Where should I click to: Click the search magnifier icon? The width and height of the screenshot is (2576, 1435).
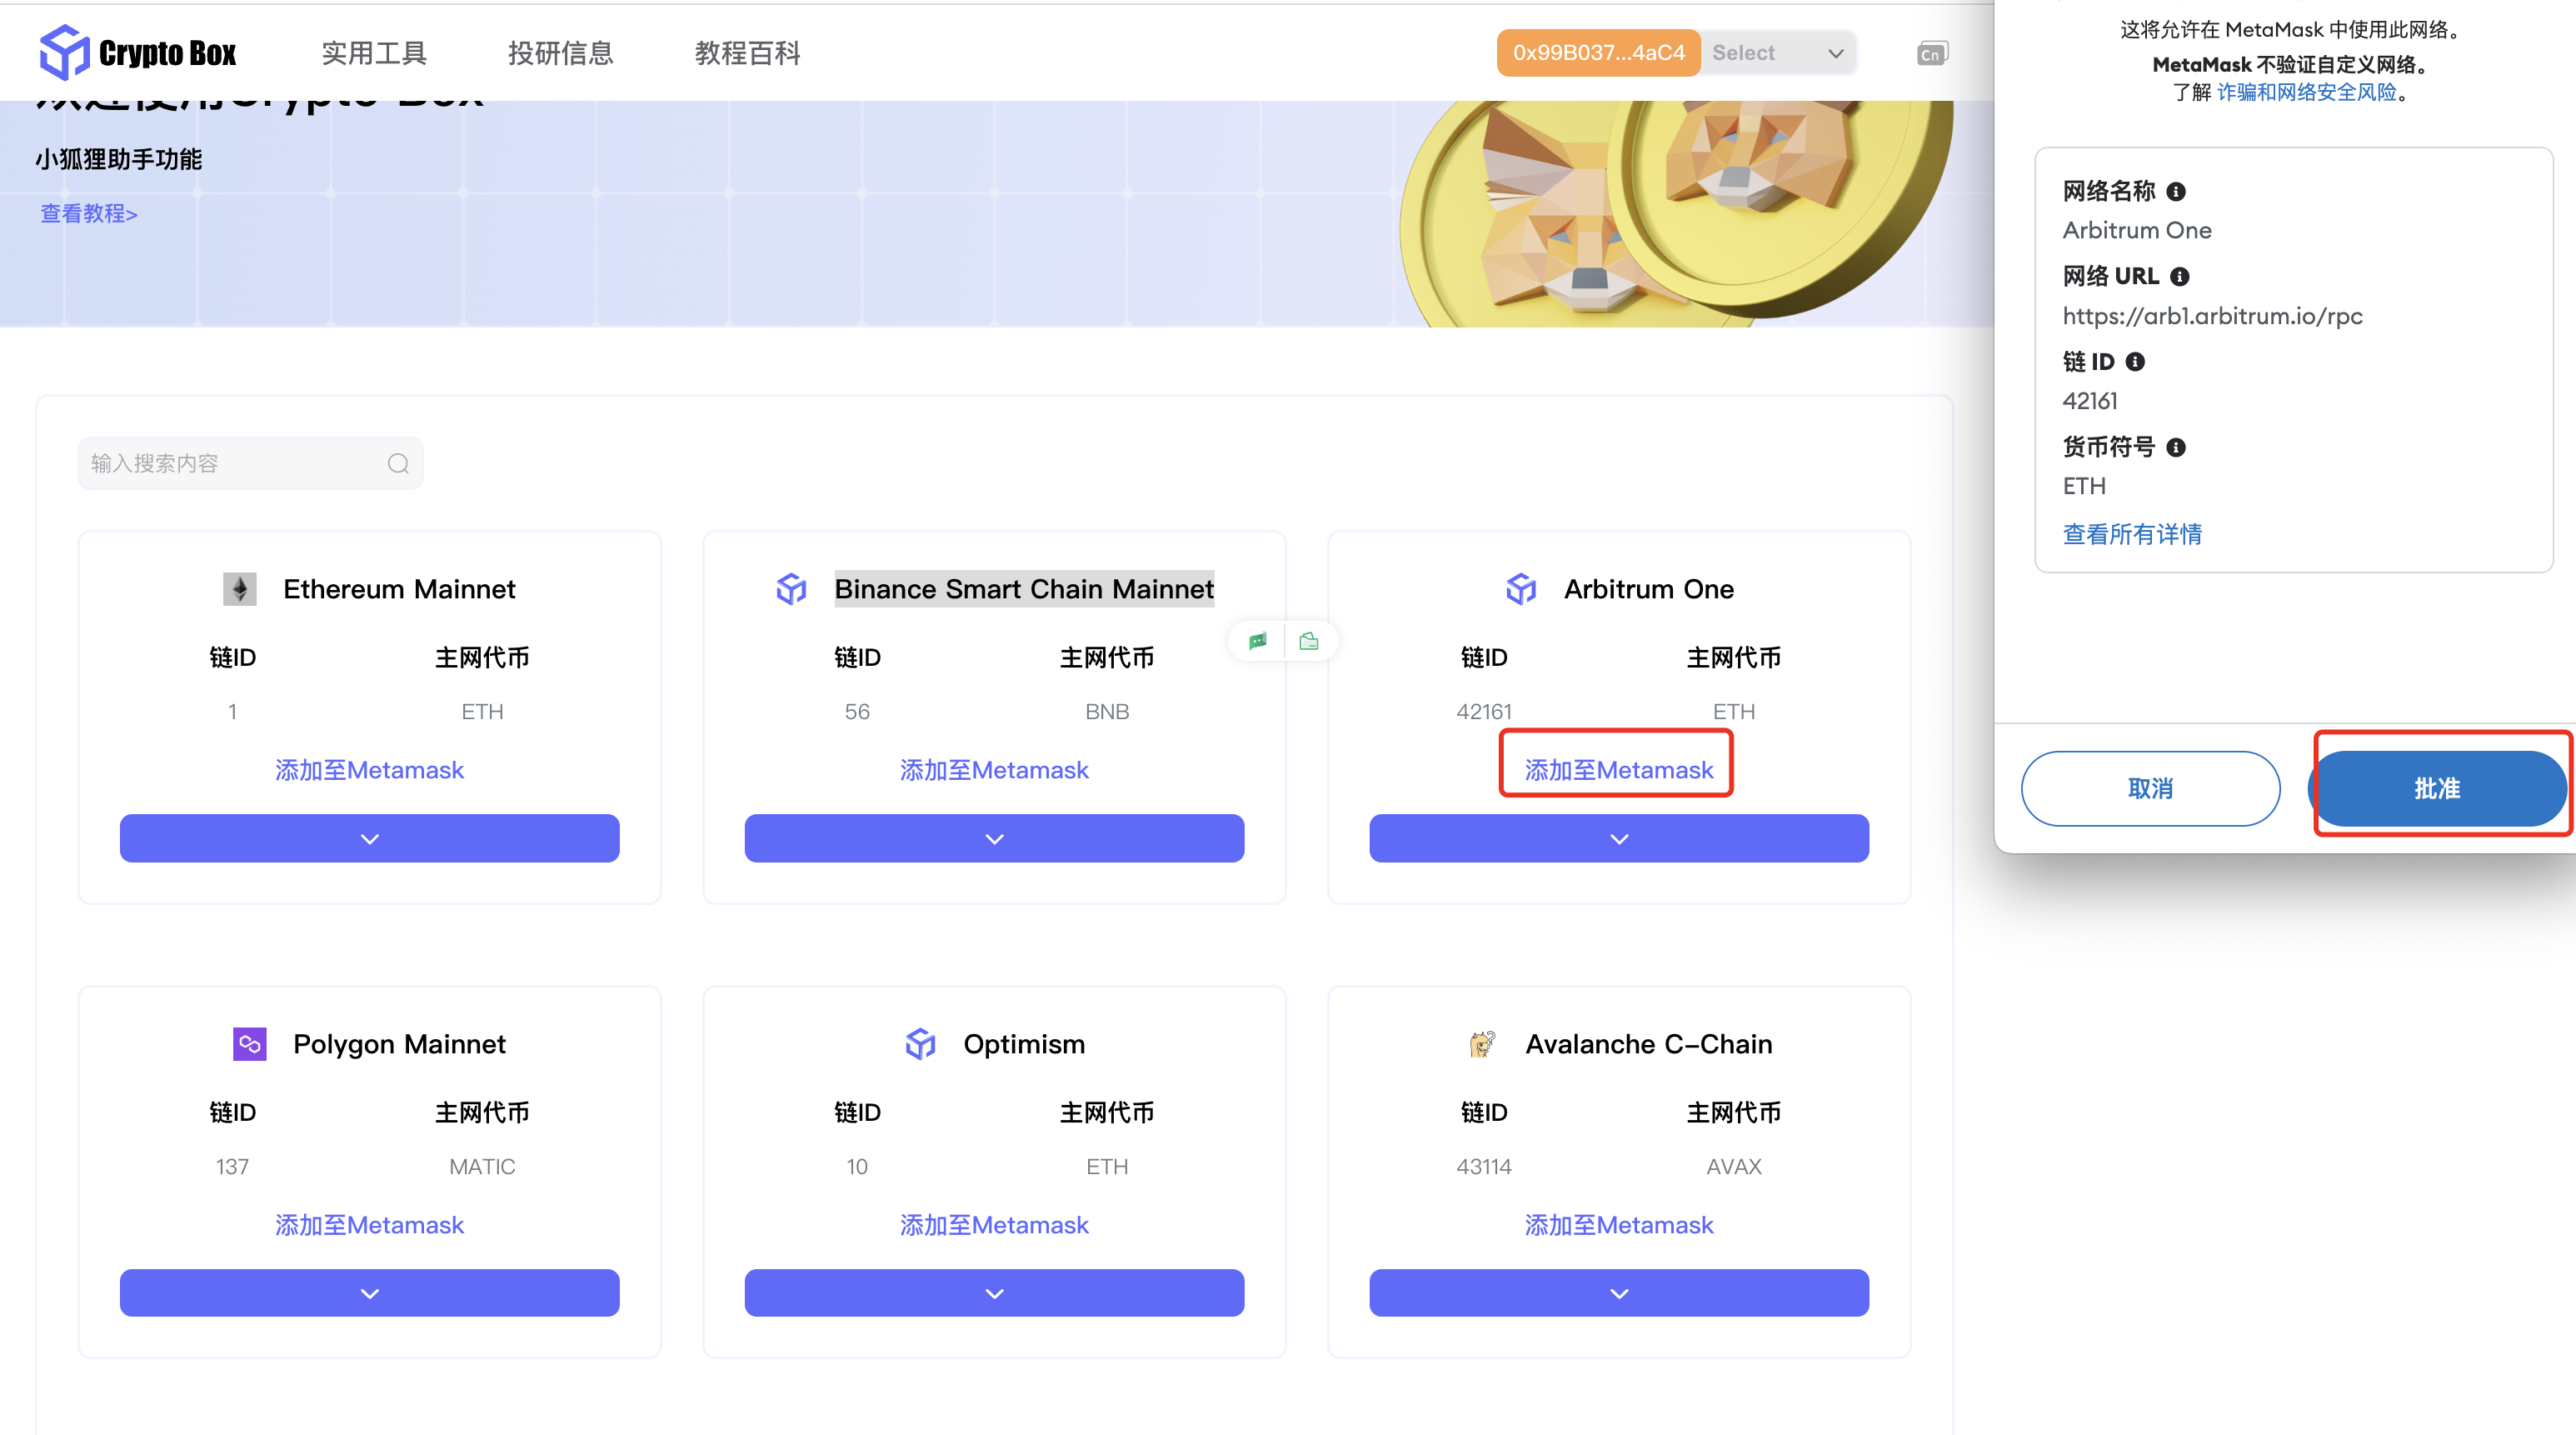coord(398,463)
